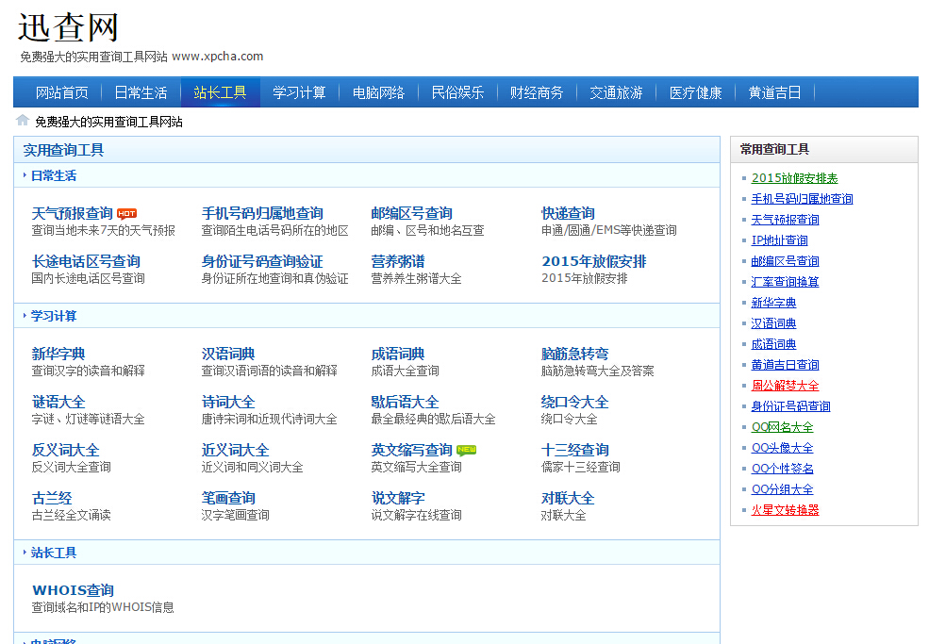Viewport: 929px width, 644px height.
Task: Open 对联大全 link
Action: tap(568, 498)
